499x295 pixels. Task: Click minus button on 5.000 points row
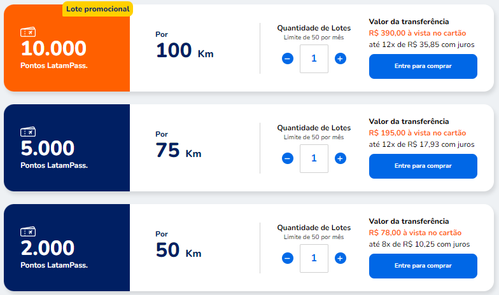point(288,158)
